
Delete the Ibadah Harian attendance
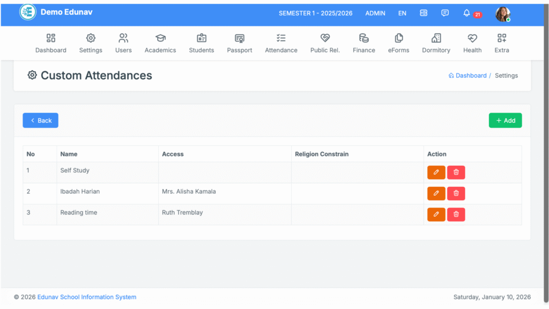click(456, 194)
